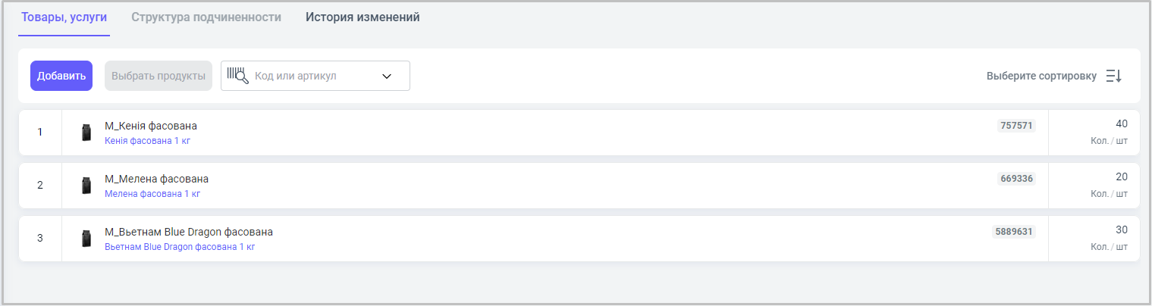The image size is (1152, 306).
Task: Expand the Код или артикул dropdown arrow
Action: point(386,76)
